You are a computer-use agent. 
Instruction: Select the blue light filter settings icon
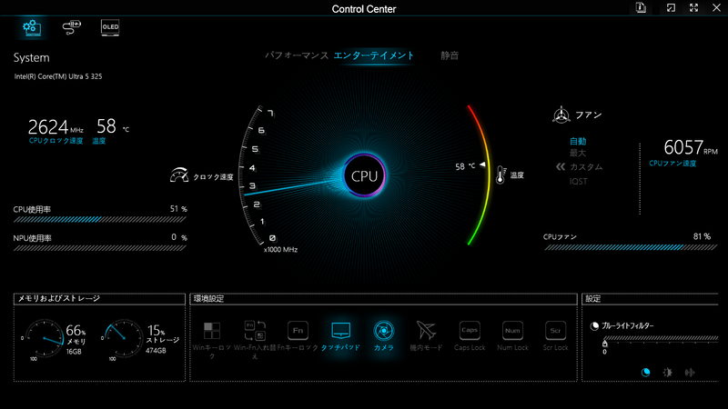click(645, 373)
